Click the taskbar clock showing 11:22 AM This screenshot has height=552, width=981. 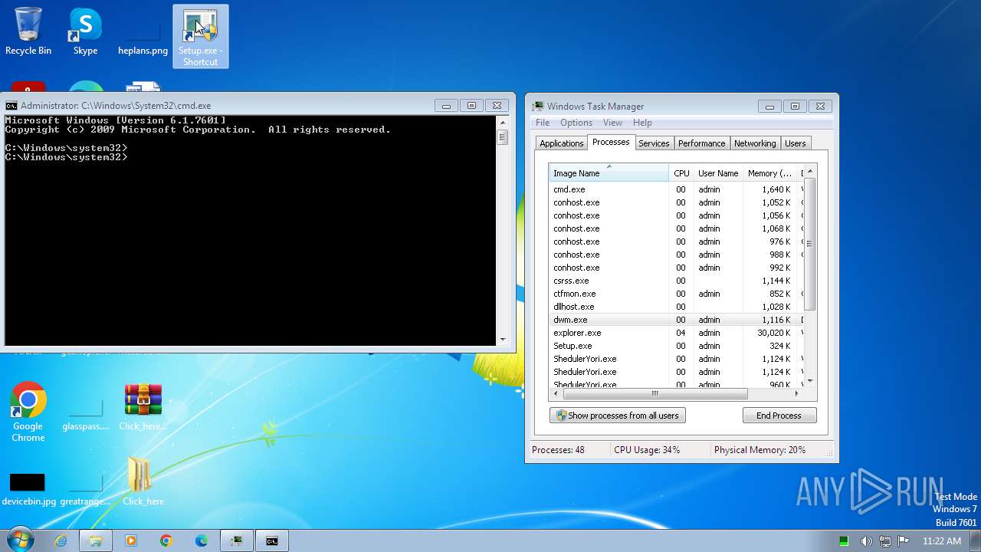coord(942,541)
